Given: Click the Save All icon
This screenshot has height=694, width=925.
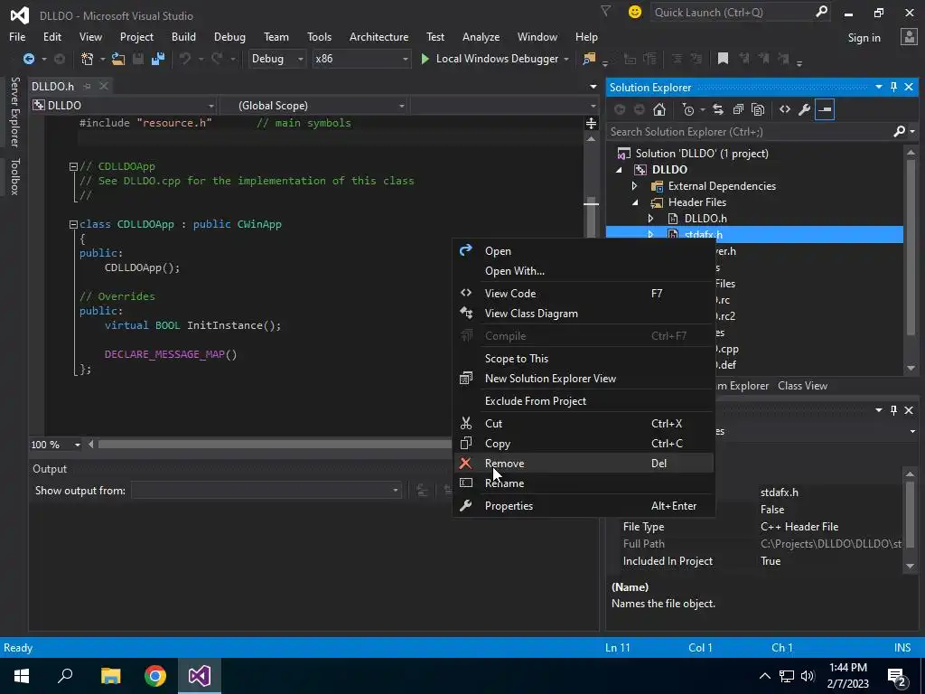Looking at the screenshot, I should pos(157,59).
